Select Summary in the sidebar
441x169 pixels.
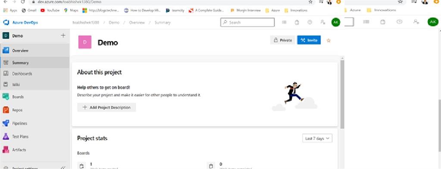(x=34, y=63)
